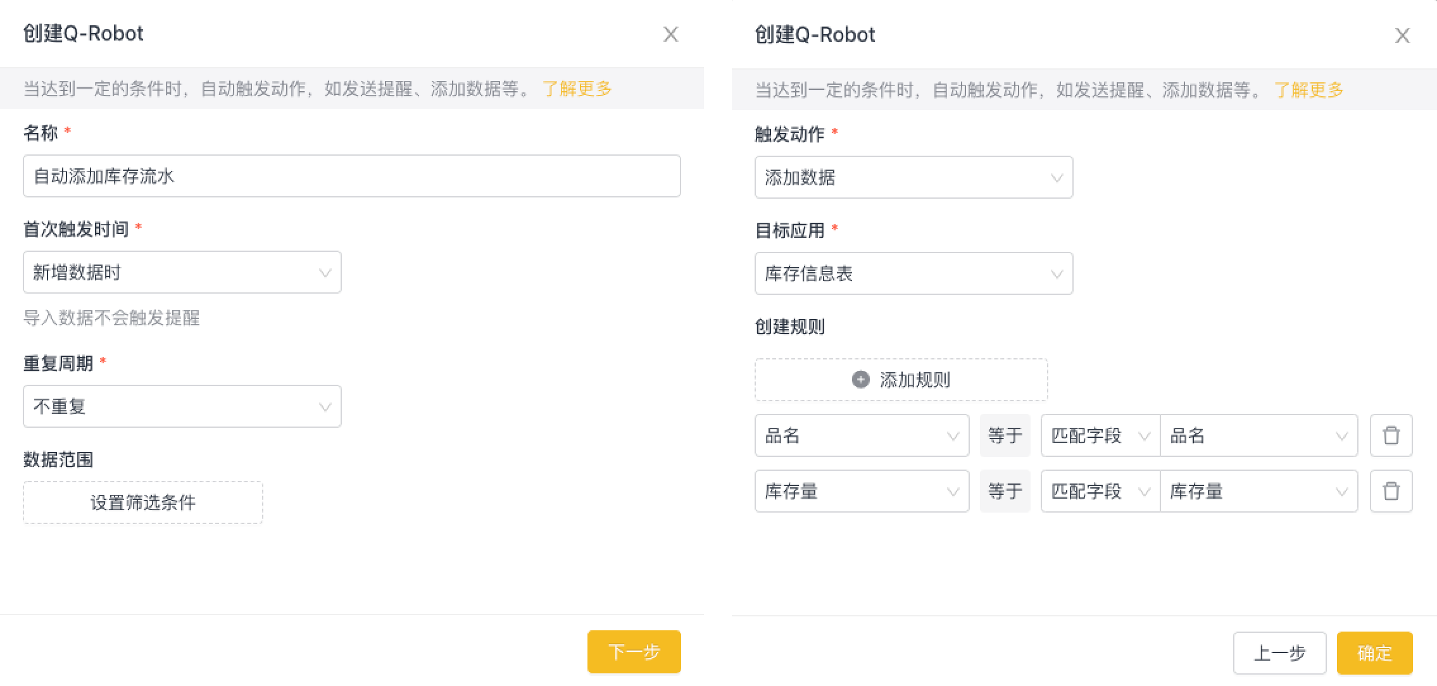This screenshot has width=1437, height=686.
Task: Click 等于 operator in 品名 row
Action: tap(1005, 435)
